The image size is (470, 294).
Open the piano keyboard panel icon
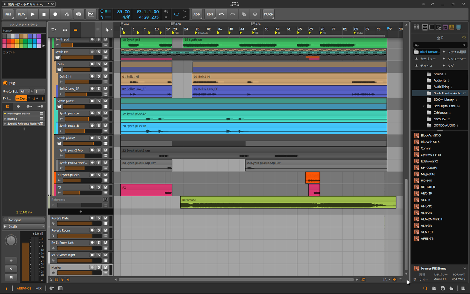click(464, 289)
